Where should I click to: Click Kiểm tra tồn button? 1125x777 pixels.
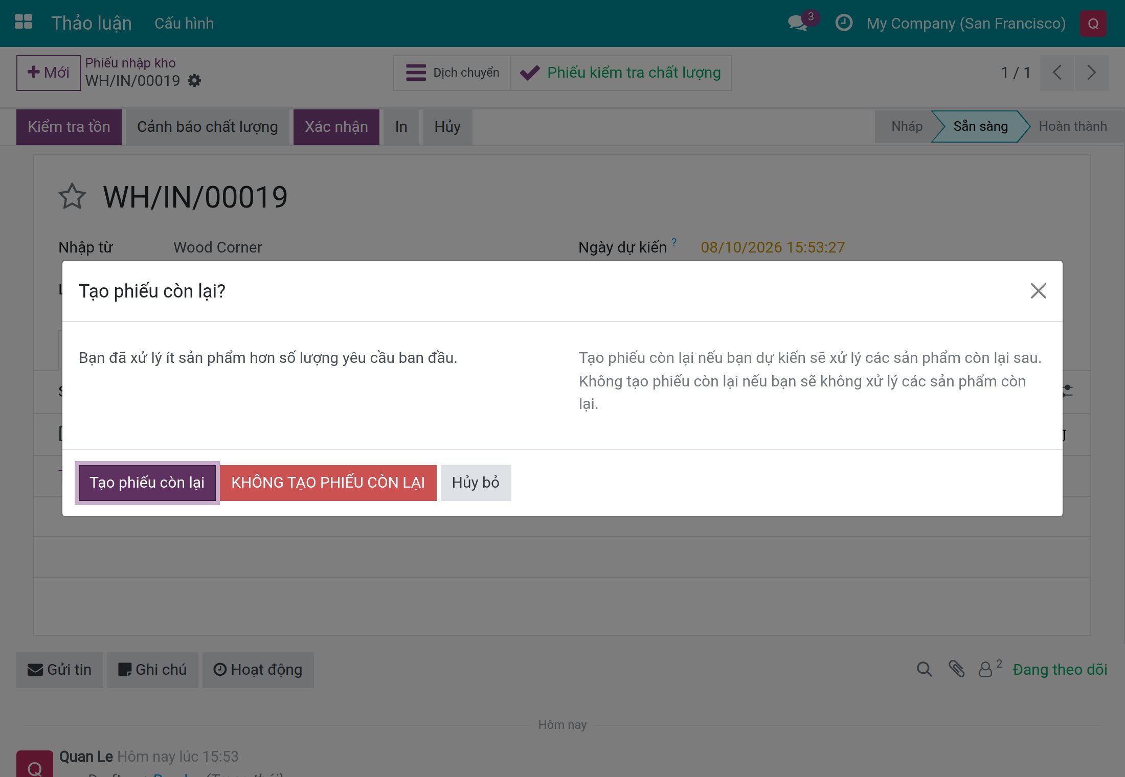pyautogui.click(x=69, y=127)
